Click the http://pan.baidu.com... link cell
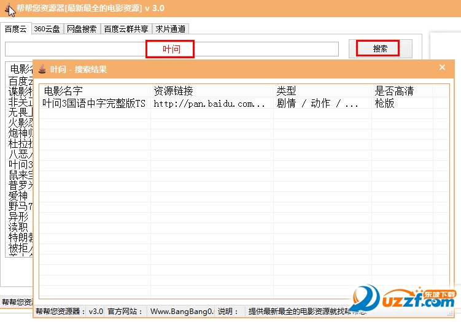The height and width of the screenshot is (322, 461). (209, 104)
